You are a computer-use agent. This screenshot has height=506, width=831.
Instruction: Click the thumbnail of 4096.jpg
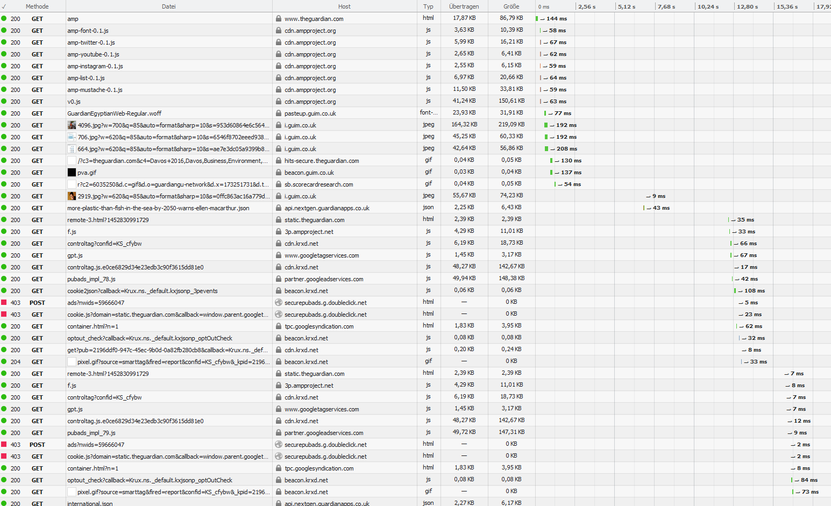click(72, 125)
